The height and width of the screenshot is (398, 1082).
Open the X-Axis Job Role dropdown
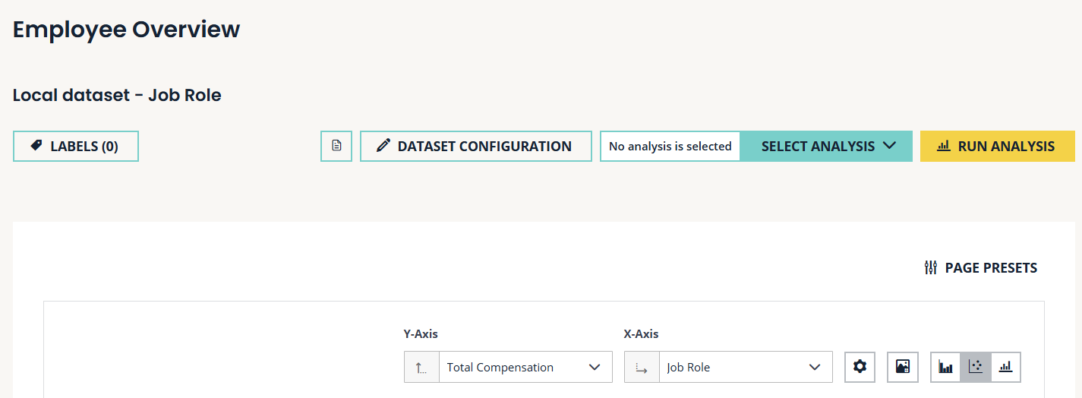[x=746, y=368]
